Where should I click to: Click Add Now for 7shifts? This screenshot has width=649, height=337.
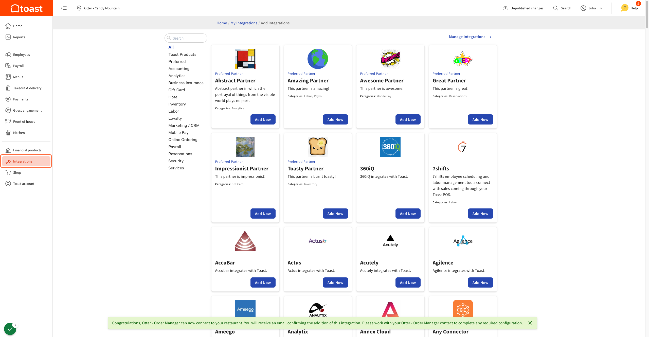click(x=480, y=214)
